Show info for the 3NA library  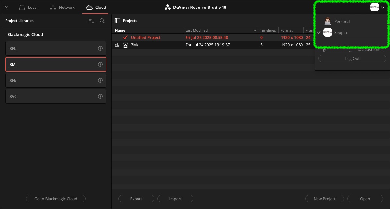[100, 80]
